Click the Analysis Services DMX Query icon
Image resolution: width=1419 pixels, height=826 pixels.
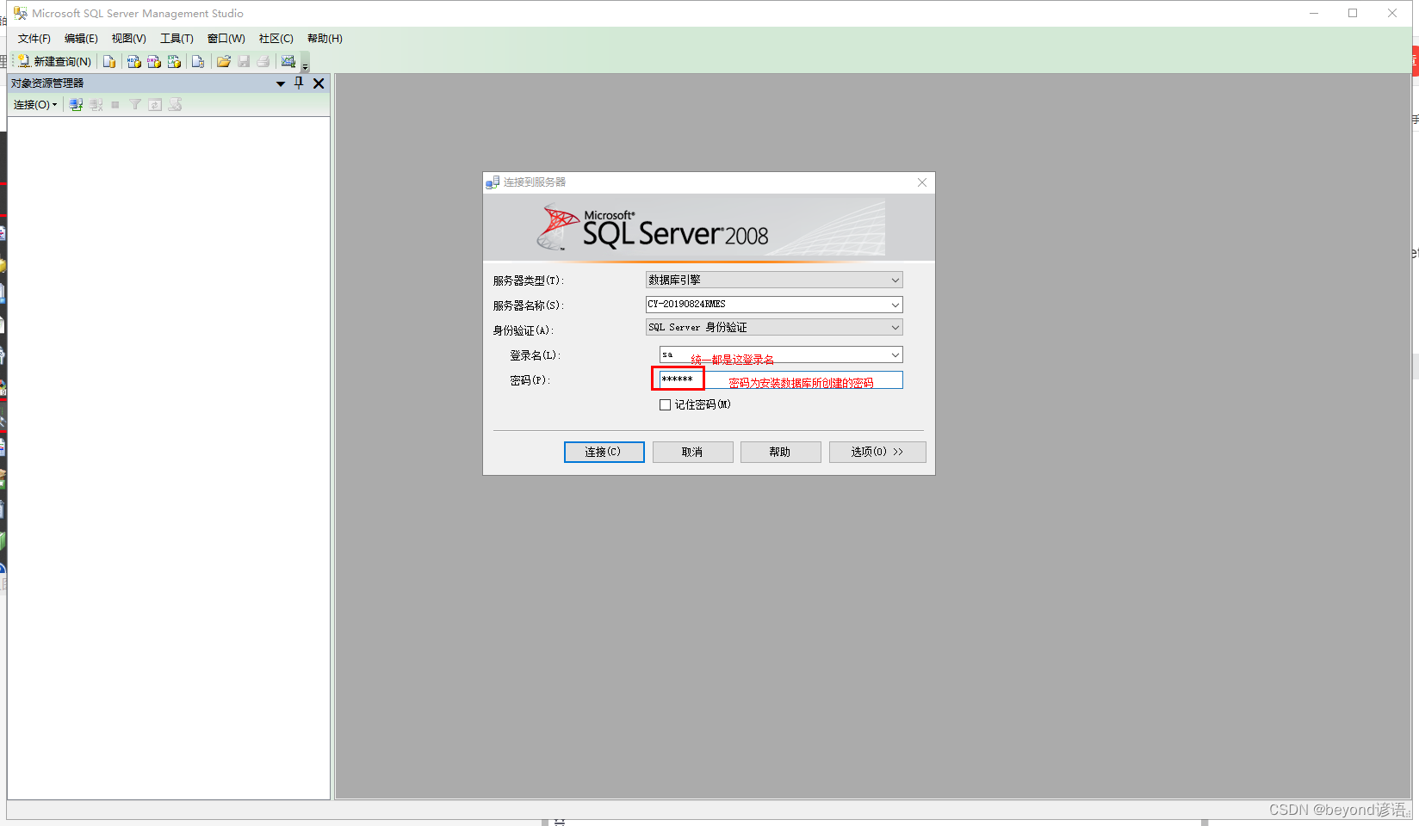click(154, 61)
